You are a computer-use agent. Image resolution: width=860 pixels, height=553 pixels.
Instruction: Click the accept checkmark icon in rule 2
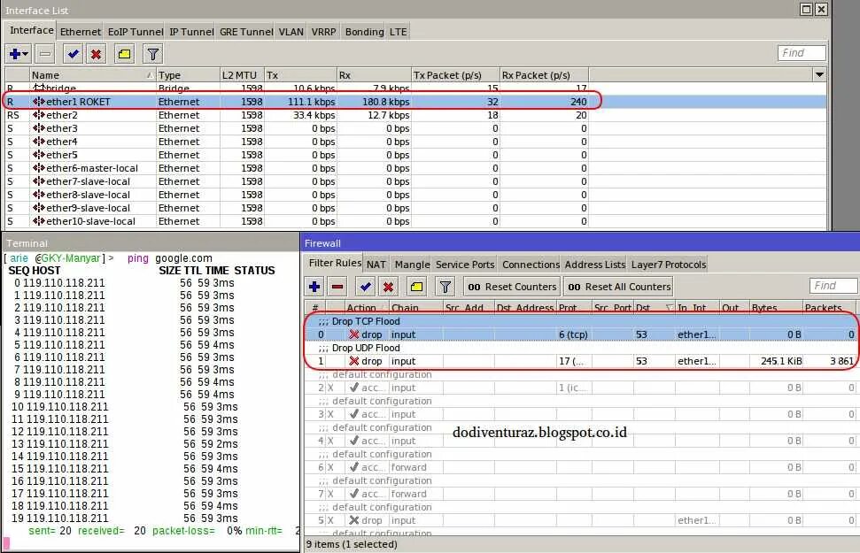353,387
